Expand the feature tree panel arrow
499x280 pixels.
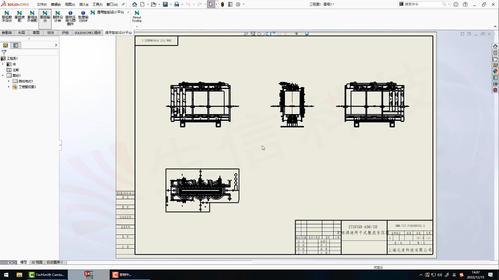[56, 45]
